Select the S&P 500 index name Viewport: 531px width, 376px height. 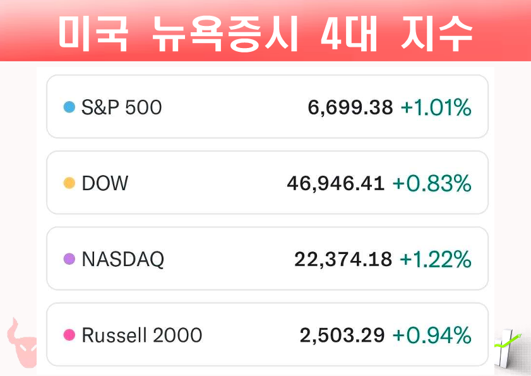(122, 107)
